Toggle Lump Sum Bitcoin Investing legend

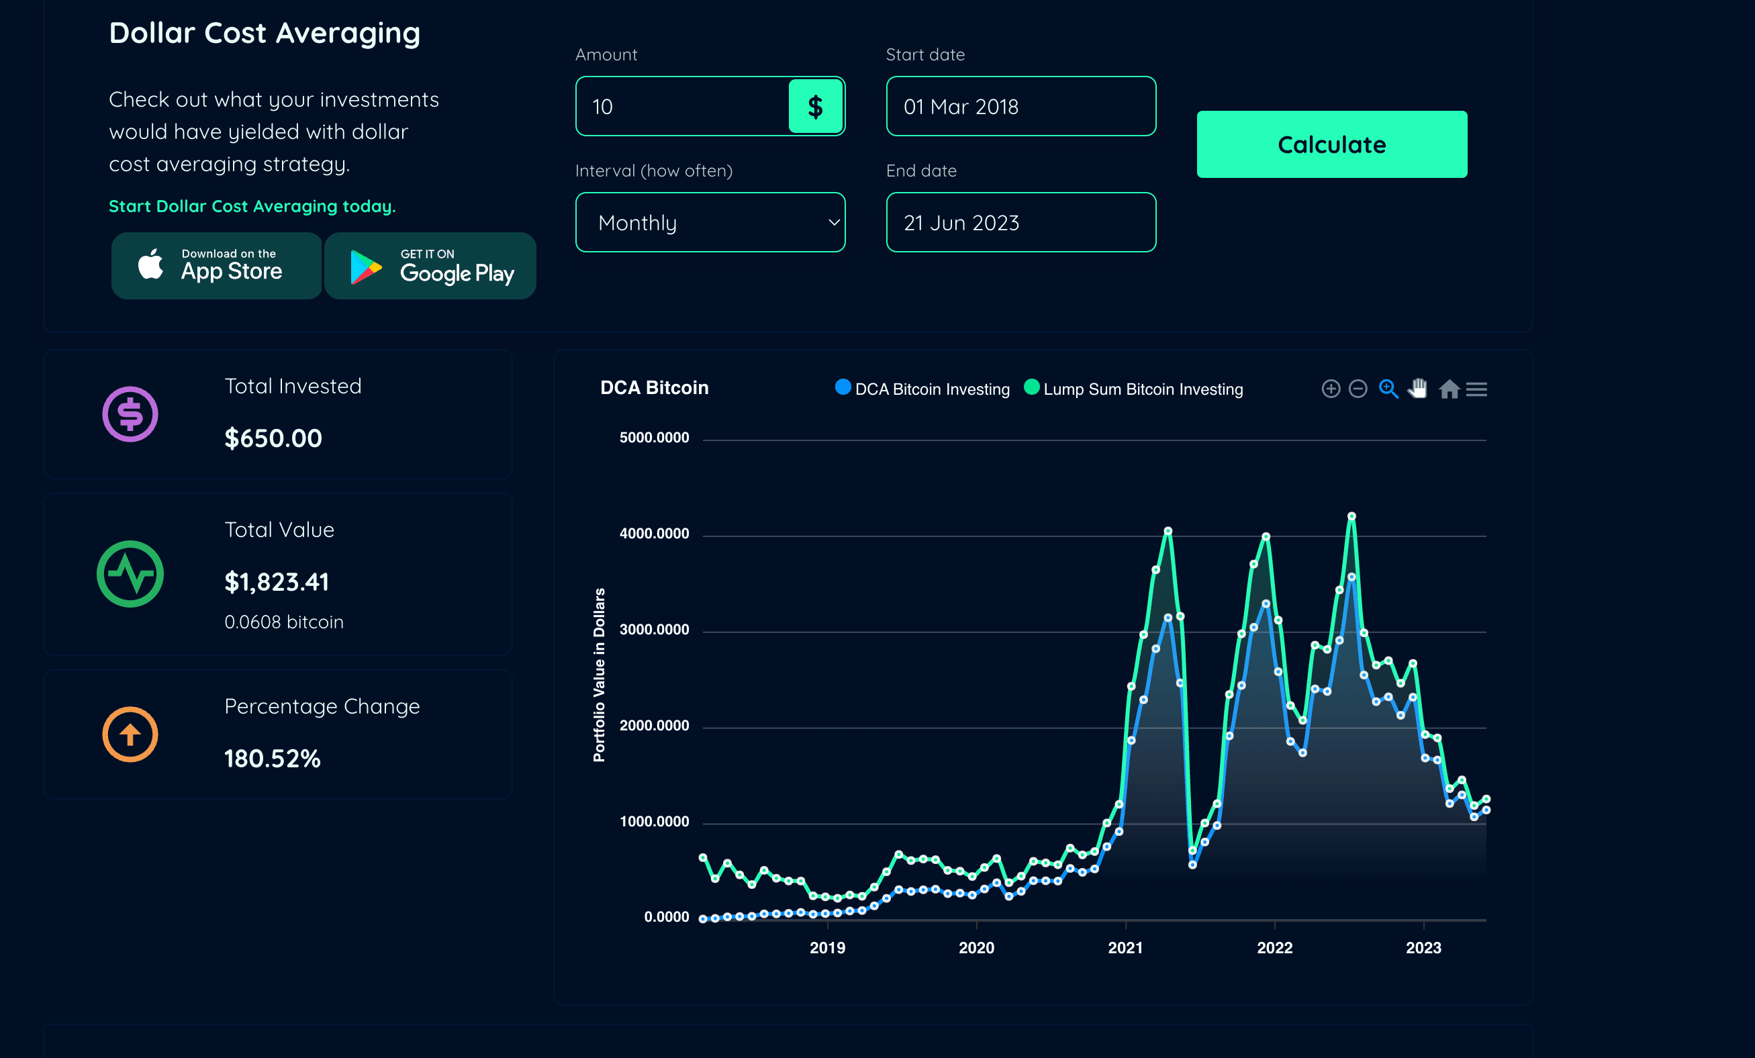coord(1133,389)
